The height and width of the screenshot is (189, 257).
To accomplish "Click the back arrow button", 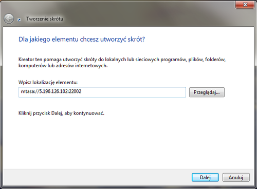I will pyautogui.click(x=9, y=18).
